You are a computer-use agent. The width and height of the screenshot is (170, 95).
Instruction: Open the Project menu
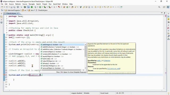tap(45, 4)
